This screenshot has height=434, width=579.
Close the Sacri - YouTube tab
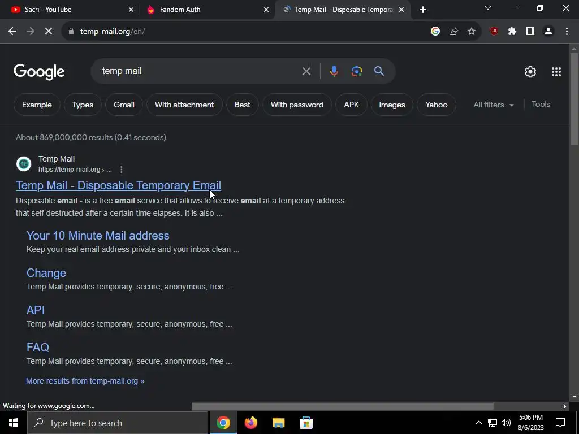[131, 10]
